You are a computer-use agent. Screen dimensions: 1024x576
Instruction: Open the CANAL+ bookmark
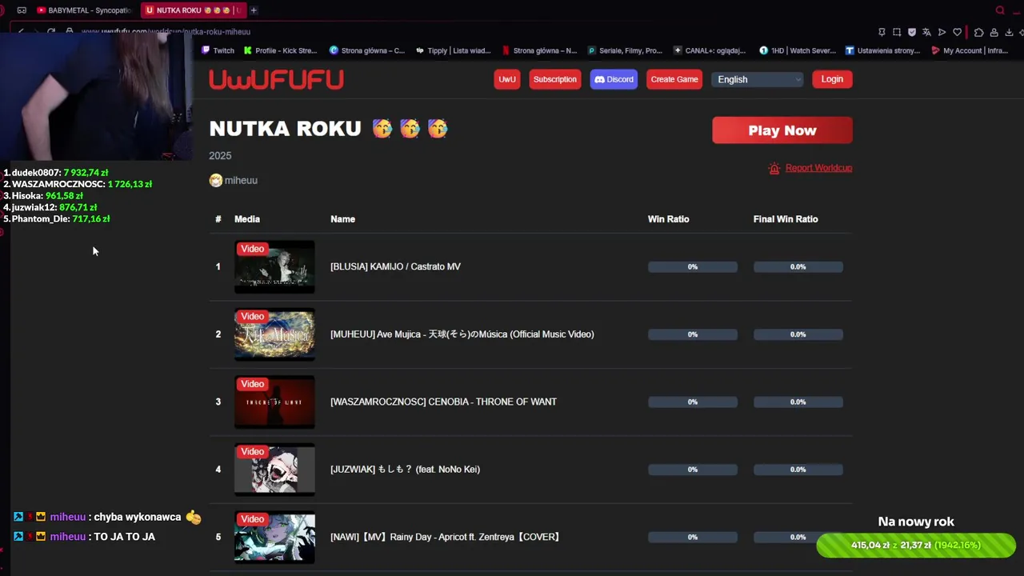click(x=710, y=50)
